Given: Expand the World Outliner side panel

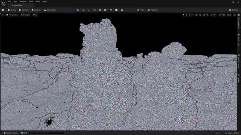Looking at the screenshot, I should pos(238,61).
